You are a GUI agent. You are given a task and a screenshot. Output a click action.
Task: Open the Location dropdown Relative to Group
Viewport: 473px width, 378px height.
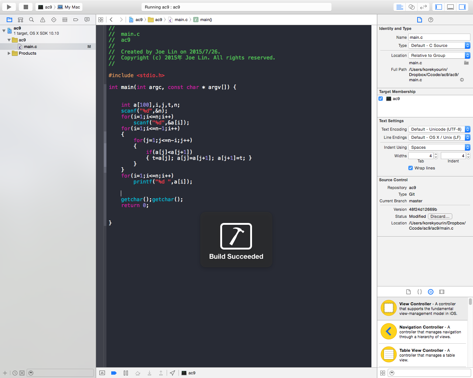tap(439, 55)
